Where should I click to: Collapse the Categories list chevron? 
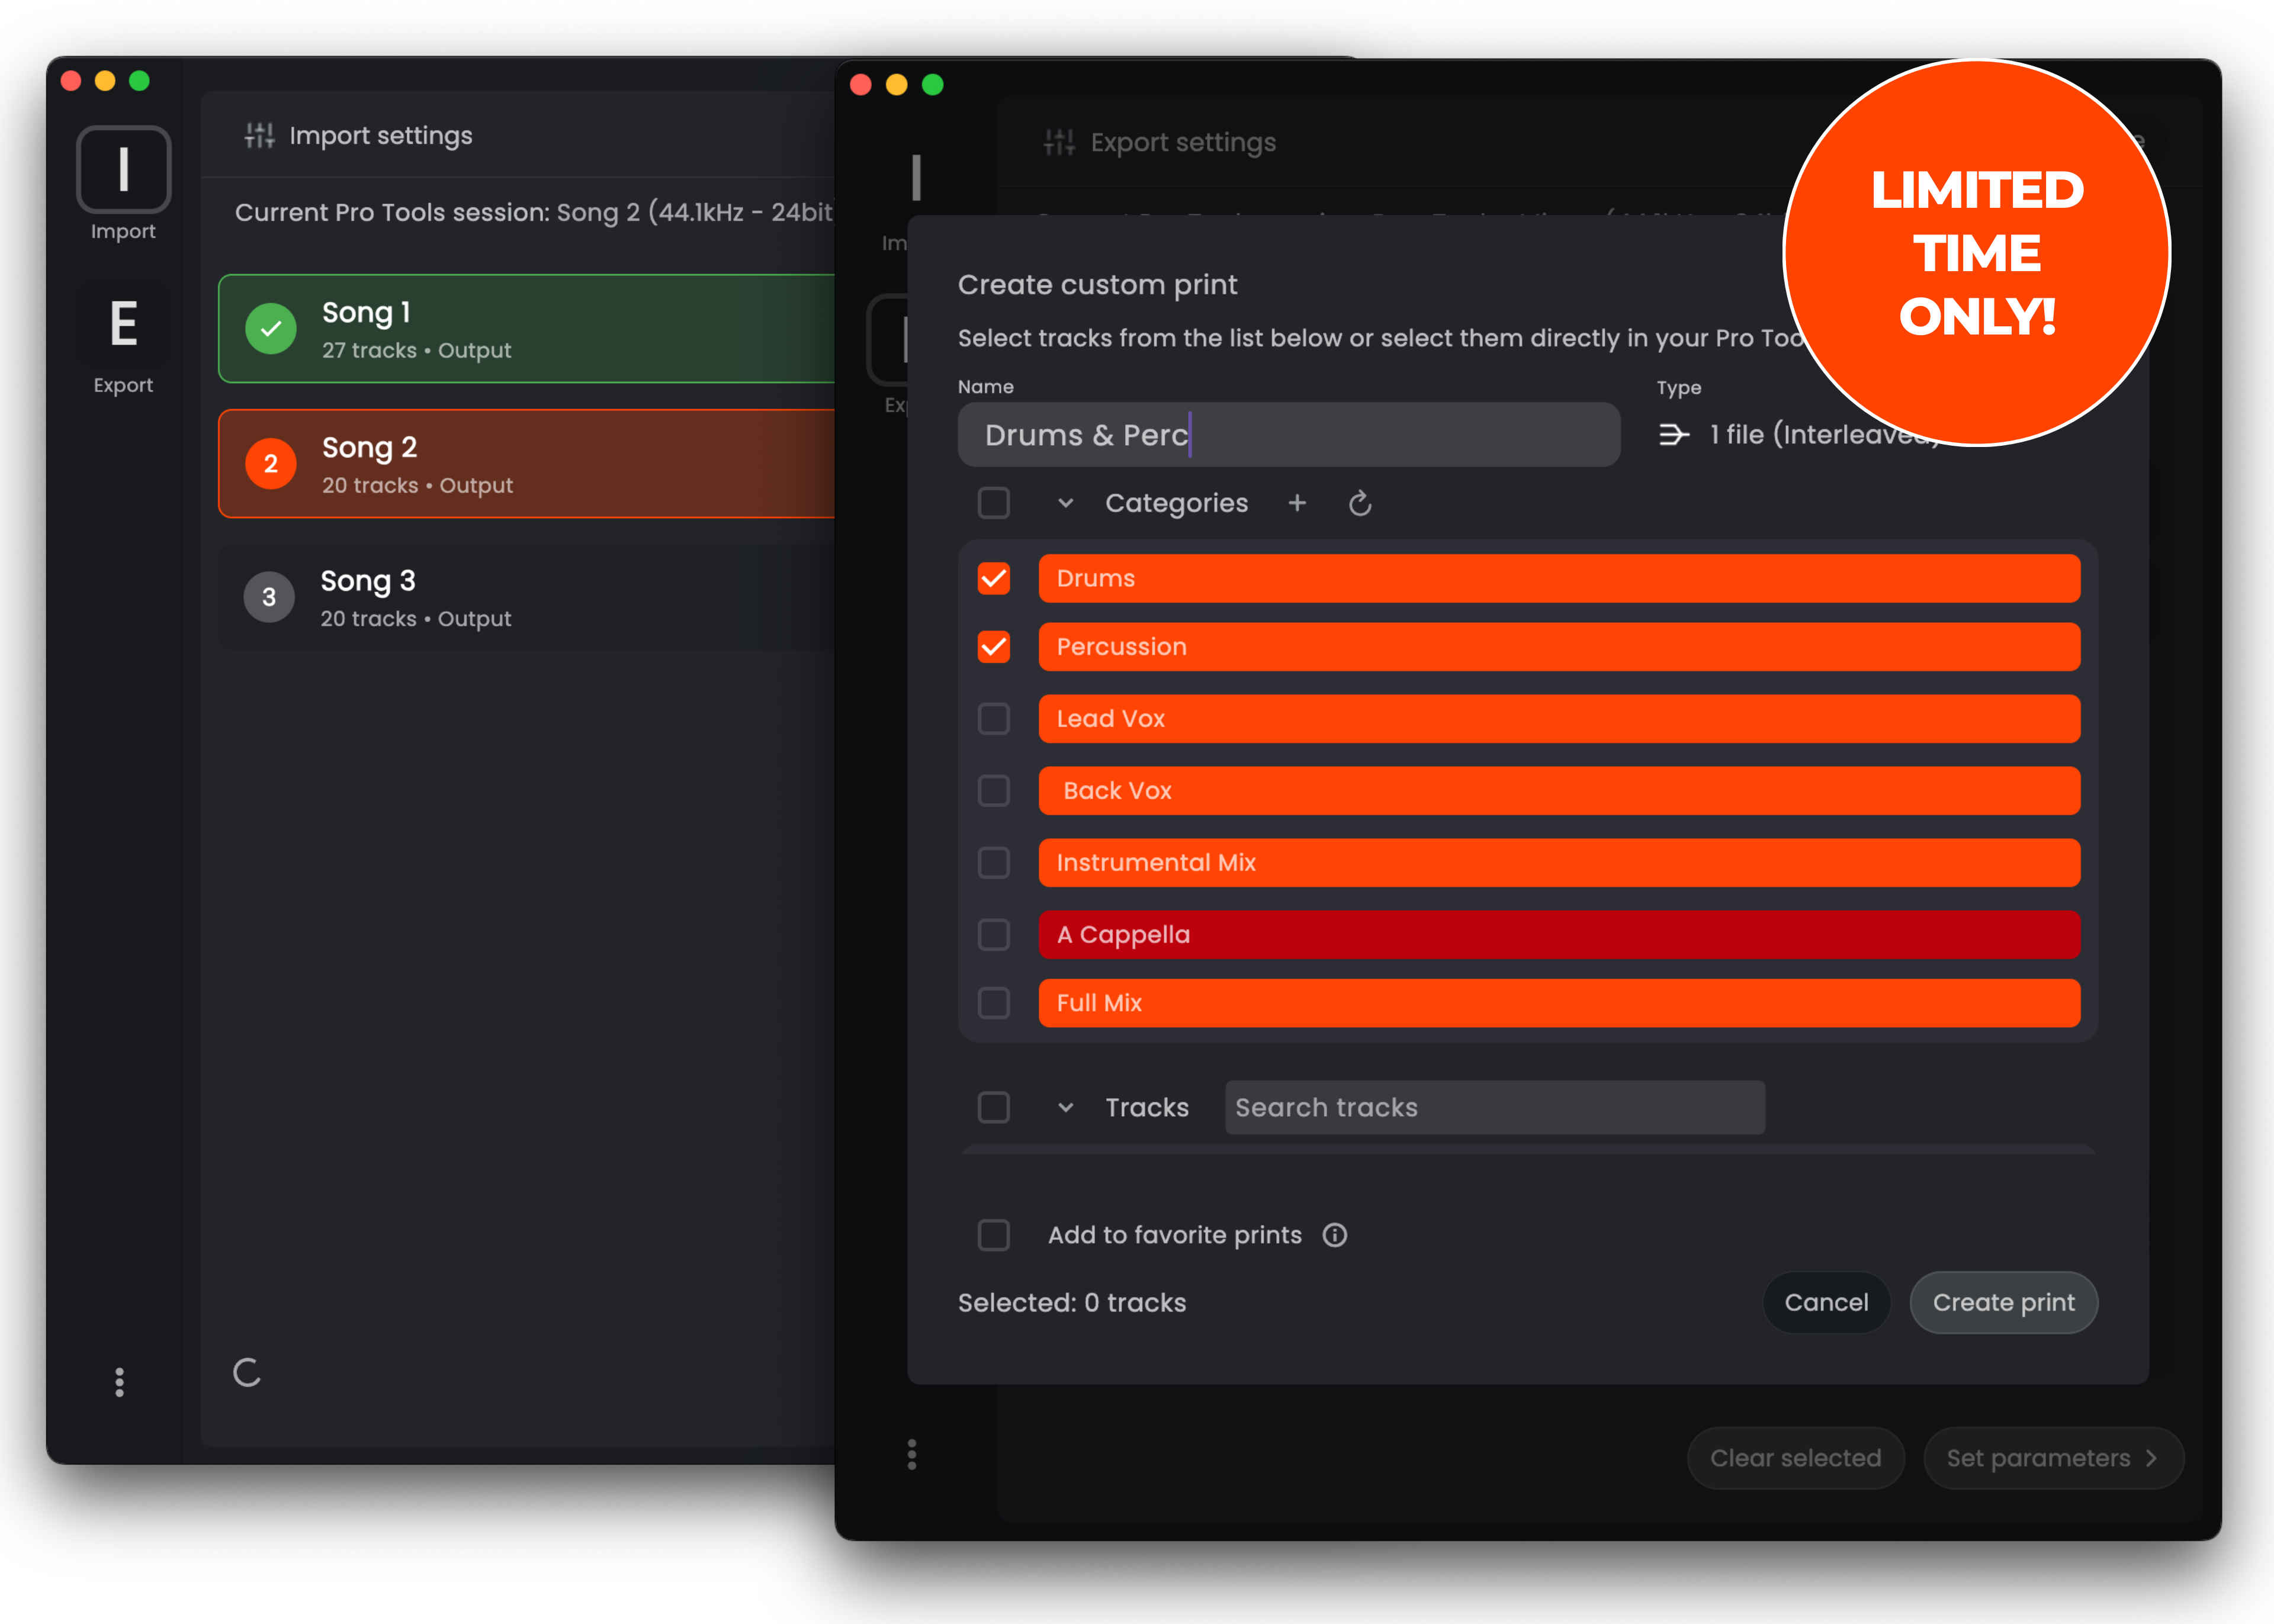coord(1065,503)
